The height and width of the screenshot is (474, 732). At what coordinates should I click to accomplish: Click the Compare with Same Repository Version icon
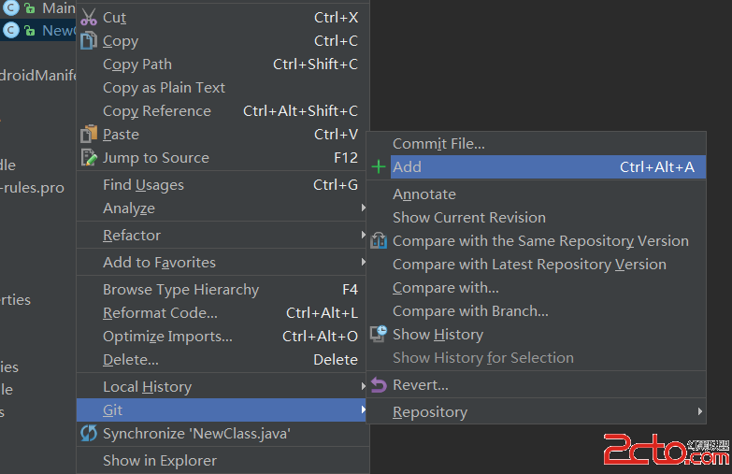[x=378, y=241]
